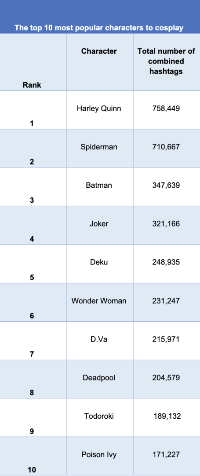The width and height of the screenshot is (200, 476).
Task: Select the Rank column header
Action: coord(32,86)
